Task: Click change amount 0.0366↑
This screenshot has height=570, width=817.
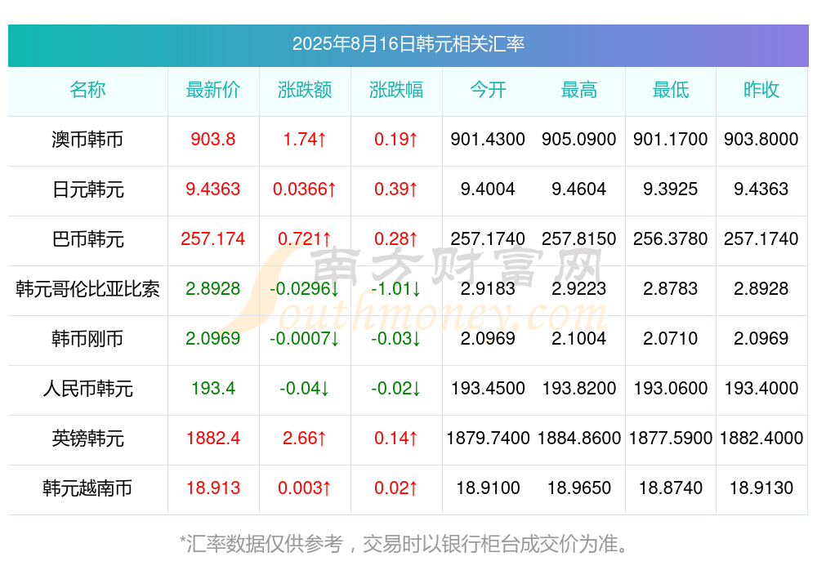Action: [x=305, y=189]
